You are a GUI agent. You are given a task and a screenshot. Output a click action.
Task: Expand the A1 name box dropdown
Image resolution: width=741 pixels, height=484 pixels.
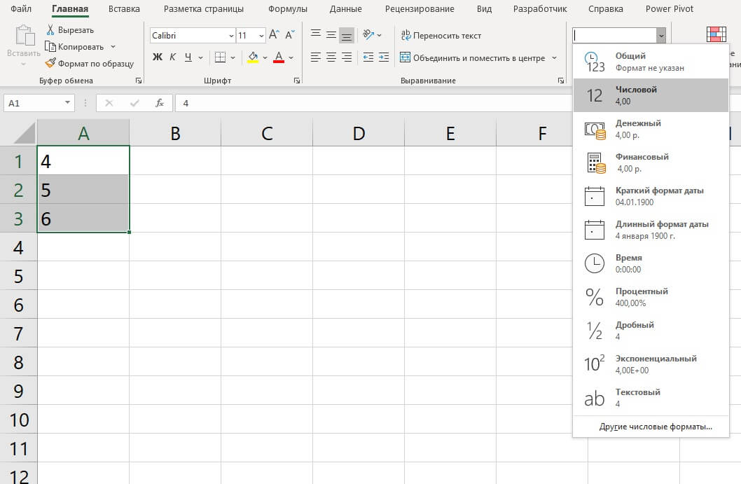(x=68, y=103)
